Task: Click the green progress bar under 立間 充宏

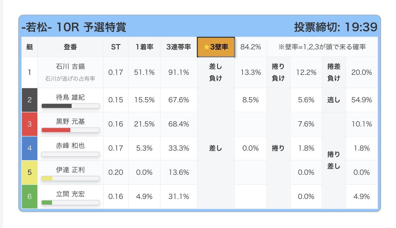Action: 70,203
